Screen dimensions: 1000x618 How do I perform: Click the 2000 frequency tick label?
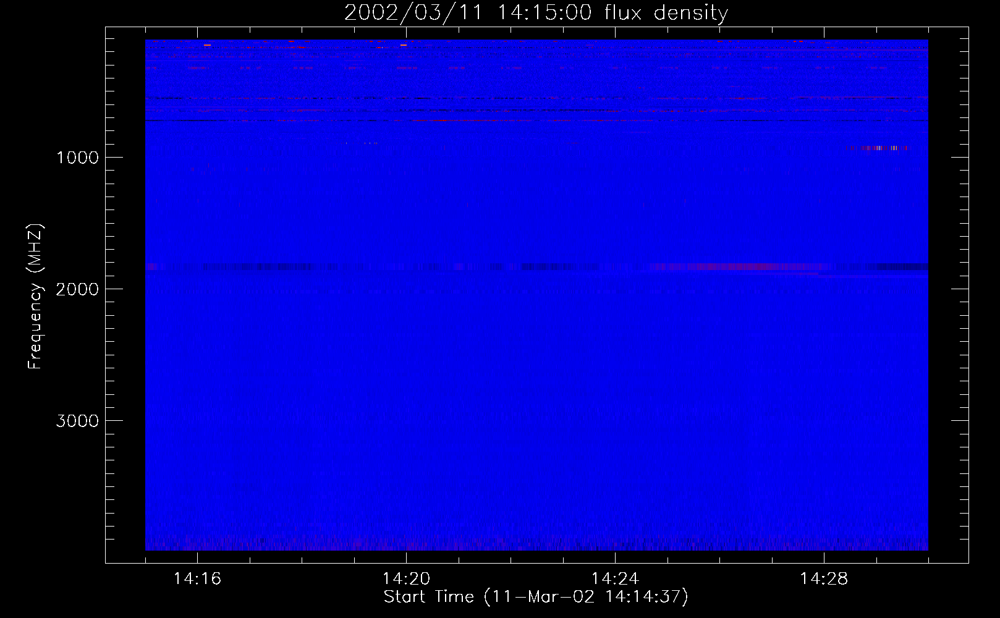(x=77, y=289)
